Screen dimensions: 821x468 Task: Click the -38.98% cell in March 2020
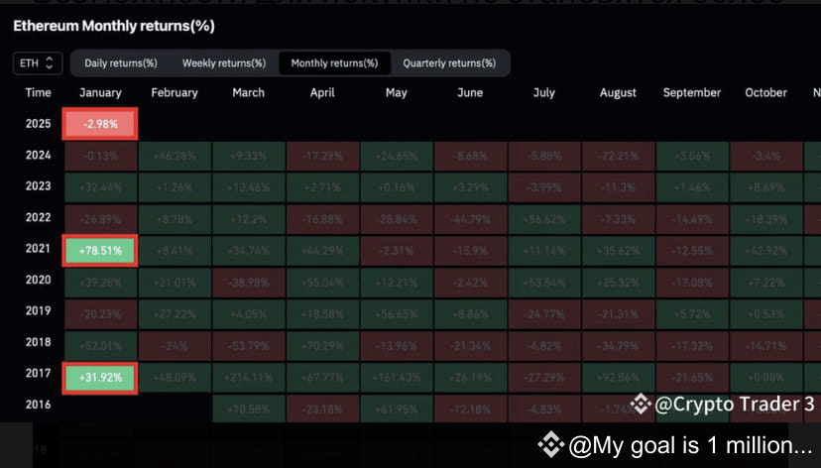coord(249,283)
